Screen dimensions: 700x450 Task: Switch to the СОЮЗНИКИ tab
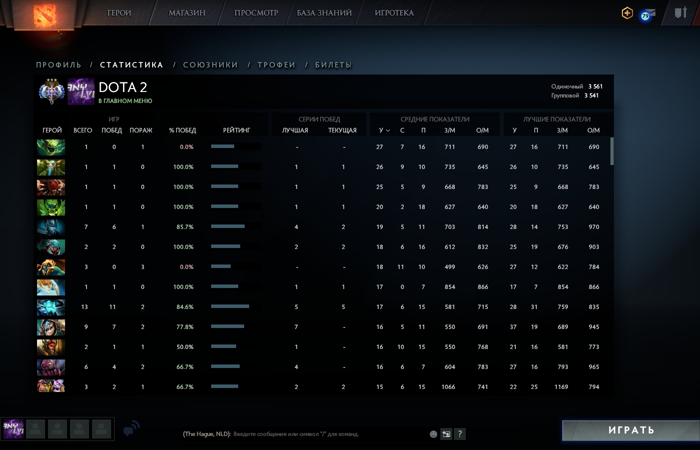(211, 65)
